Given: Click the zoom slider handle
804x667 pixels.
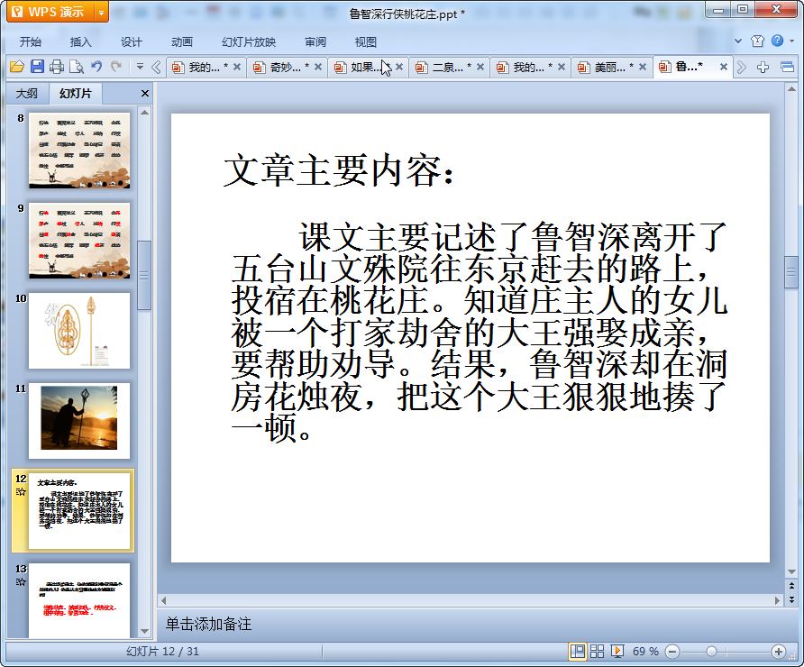Looking at the screenshot, I should tap(711, 652).
